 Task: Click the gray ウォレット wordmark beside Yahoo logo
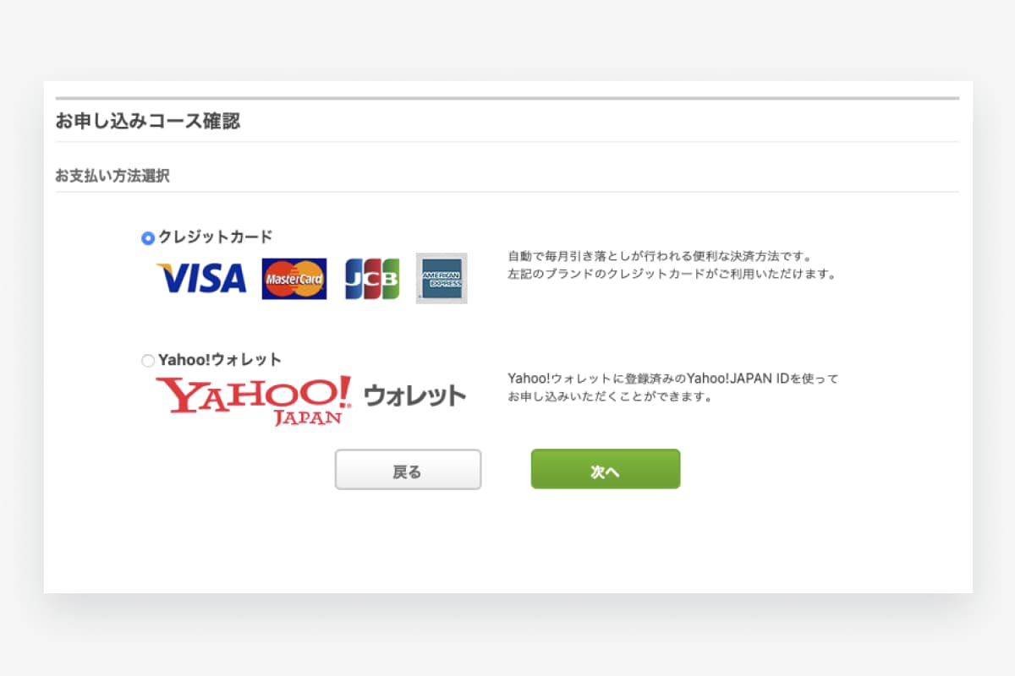pos(415,395)
